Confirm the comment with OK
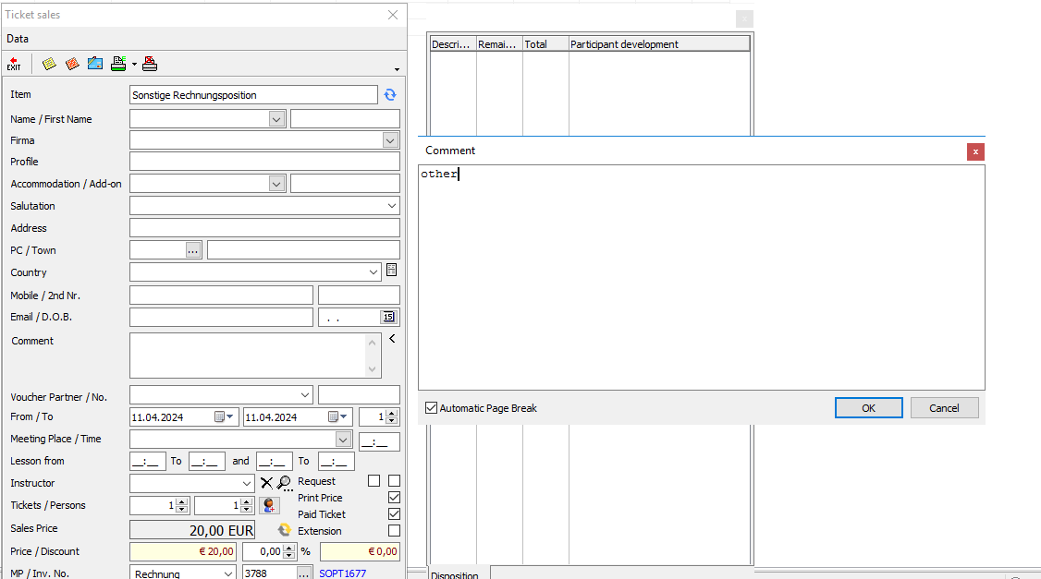 (868, 408)
